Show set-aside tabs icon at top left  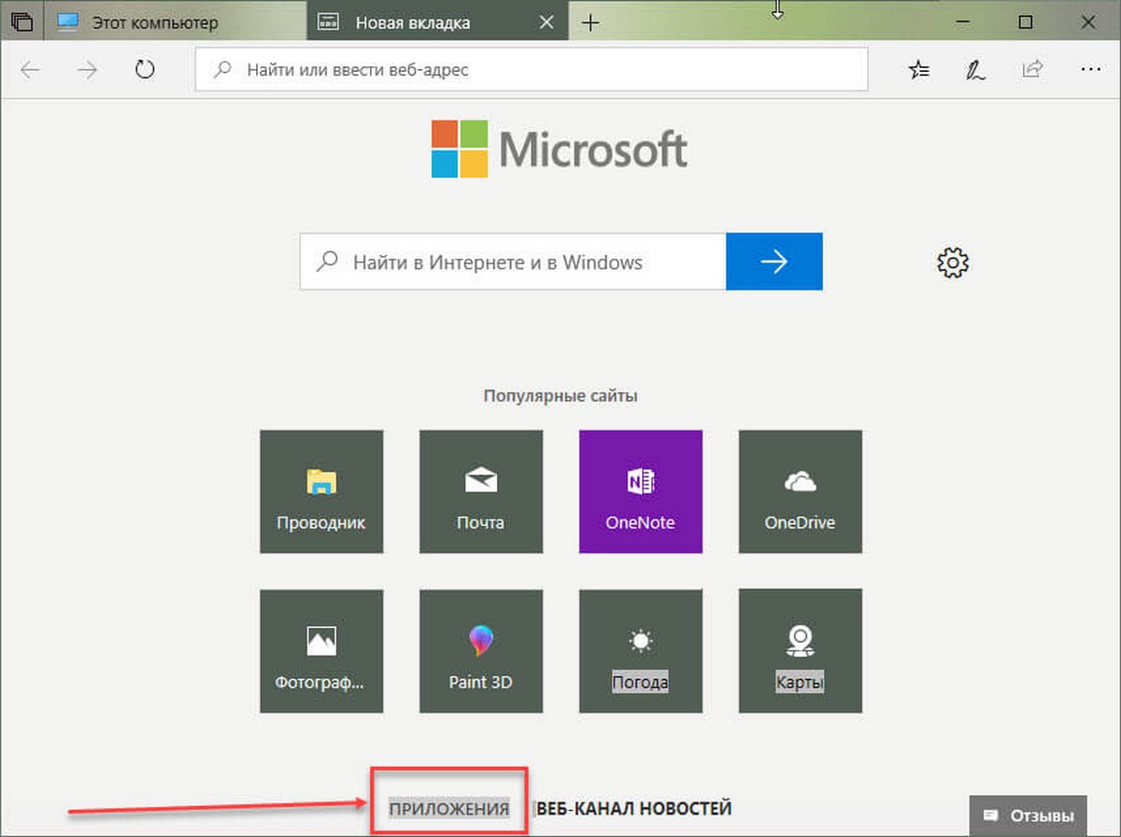coord(21,21)
